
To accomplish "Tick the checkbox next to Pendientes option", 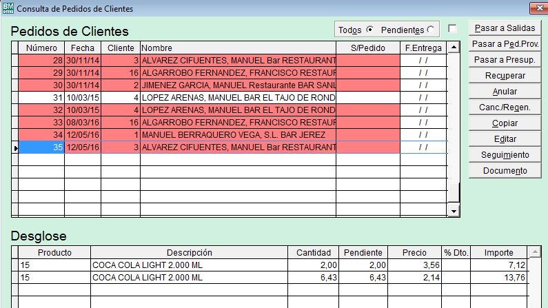I will click(x=452, y=28).
